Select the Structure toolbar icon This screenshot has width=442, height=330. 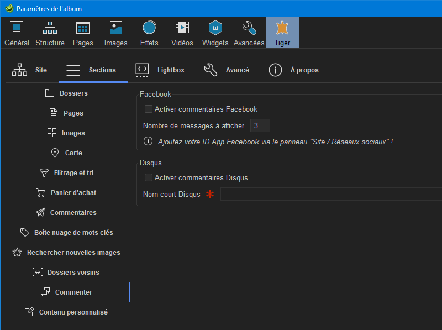click(50, 28)
